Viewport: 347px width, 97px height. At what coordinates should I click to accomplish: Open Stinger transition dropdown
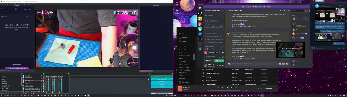[110, 77]
